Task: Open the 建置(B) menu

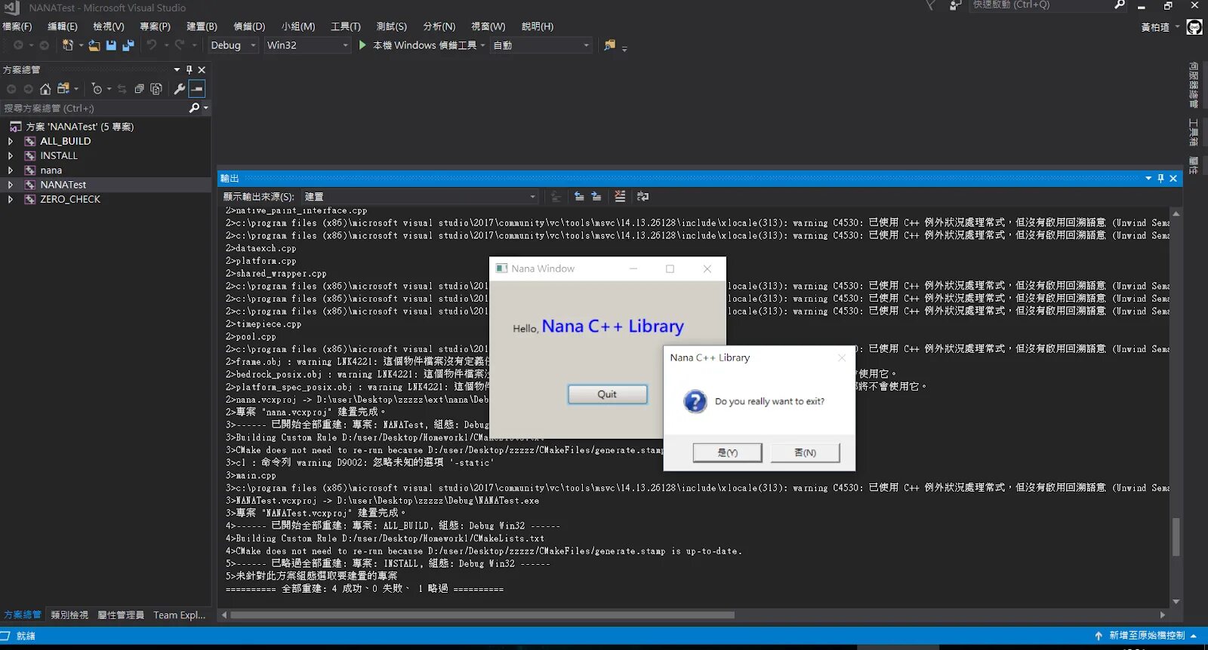Action: coord(202,26)
